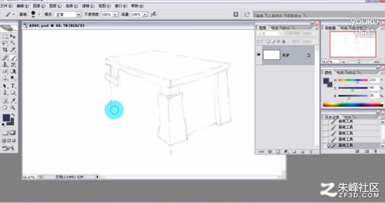Open the 窗口 menu

[x=121, y=6]
